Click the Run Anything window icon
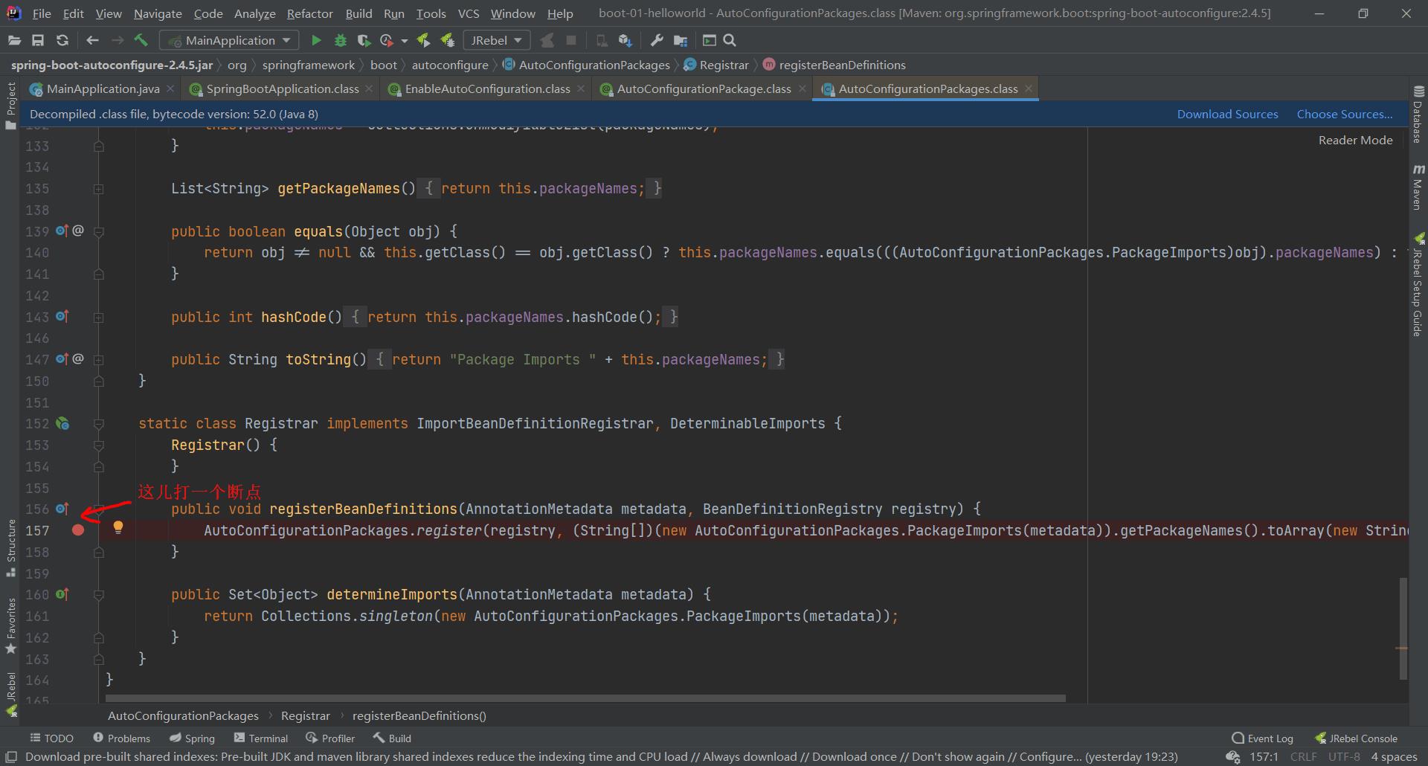Screen dimensions: 1428x766 710,40
